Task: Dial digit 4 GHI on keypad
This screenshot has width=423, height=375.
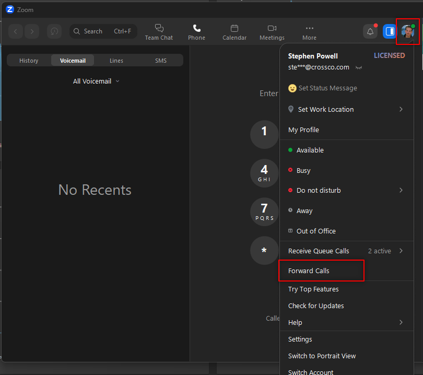Action: tap(264, 173)
